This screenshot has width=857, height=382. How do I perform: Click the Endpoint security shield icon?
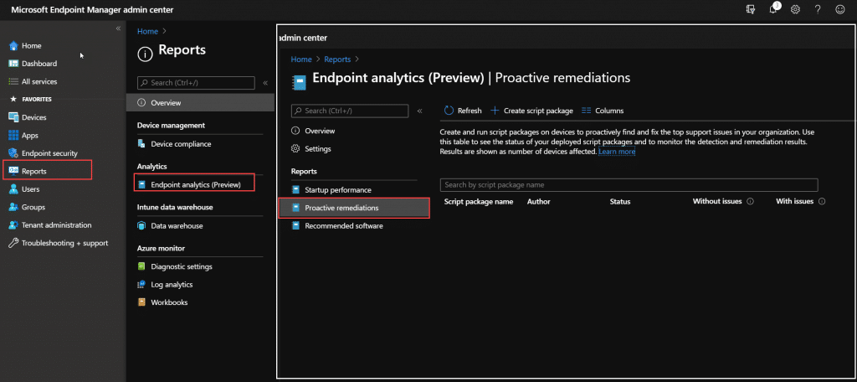(x=13, y=153)
